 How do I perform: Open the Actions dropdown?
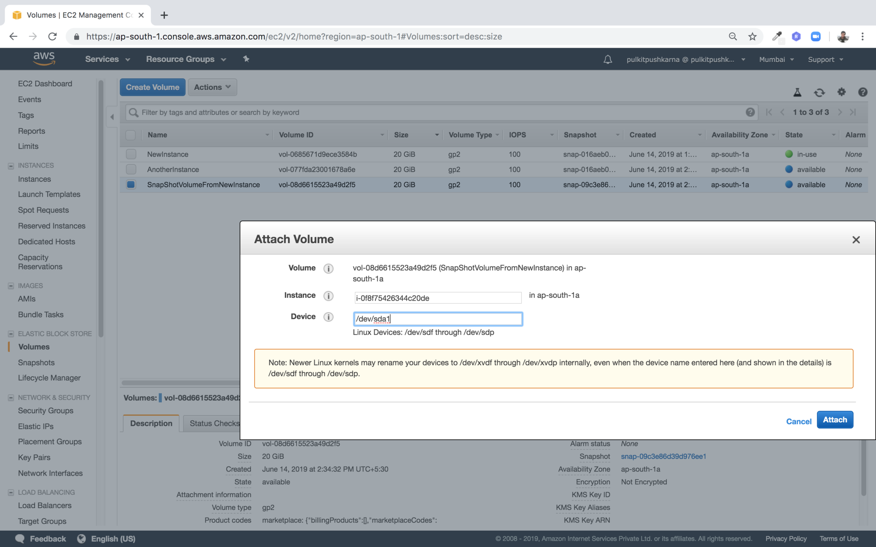click(212, 87)
